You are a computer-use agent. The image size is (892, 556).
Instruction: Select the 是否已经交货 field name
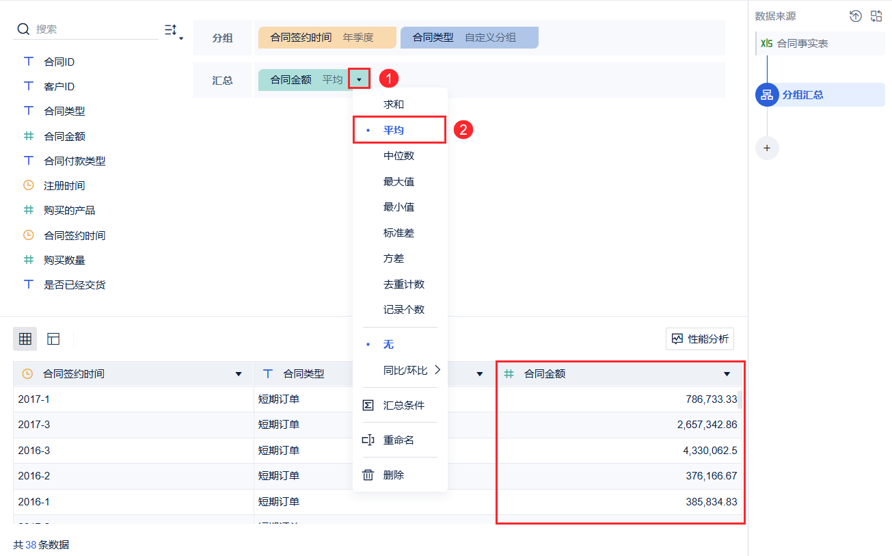coord(75,284)
